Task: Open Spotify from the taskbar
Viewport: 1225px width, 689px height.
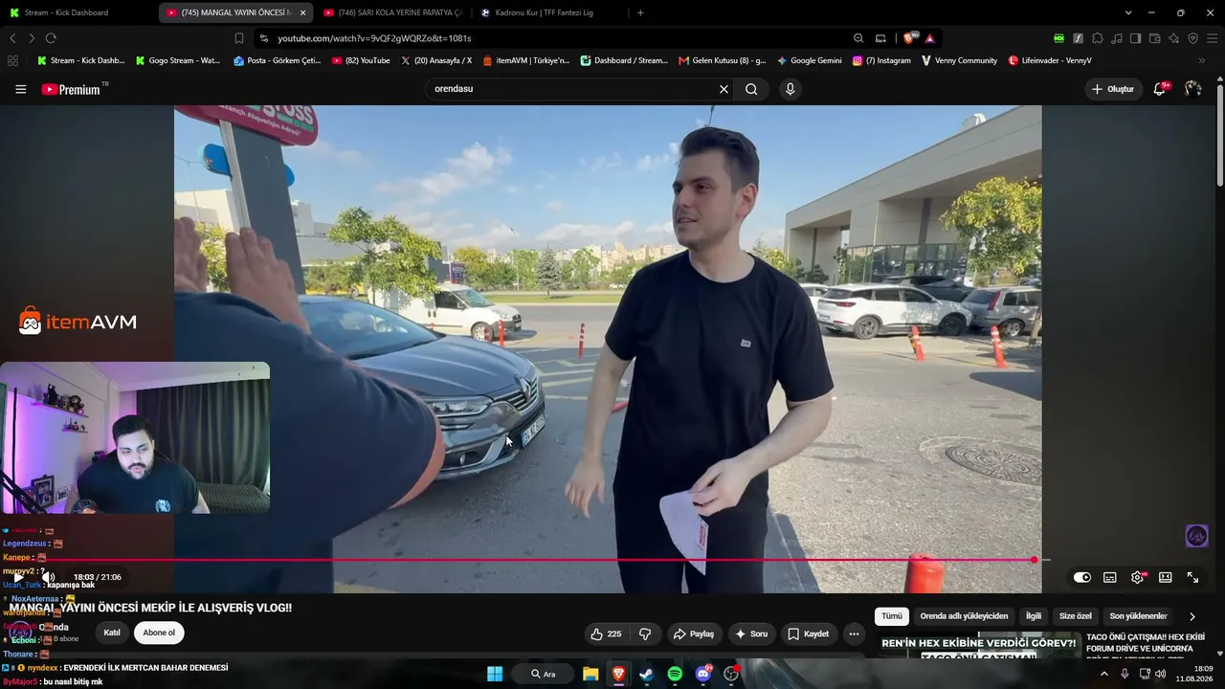Action: pos(675,674)
